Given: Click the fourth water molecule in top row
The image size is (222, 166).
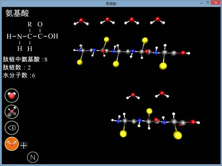Looking at the screenshot, I should coord(157,21).
